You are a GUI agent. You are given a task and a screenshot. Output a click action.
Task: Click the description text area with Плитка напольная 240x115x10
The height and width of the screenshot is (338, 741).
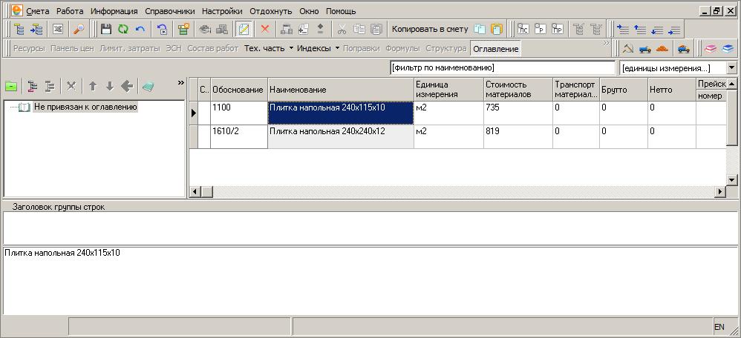click(370, 280)
